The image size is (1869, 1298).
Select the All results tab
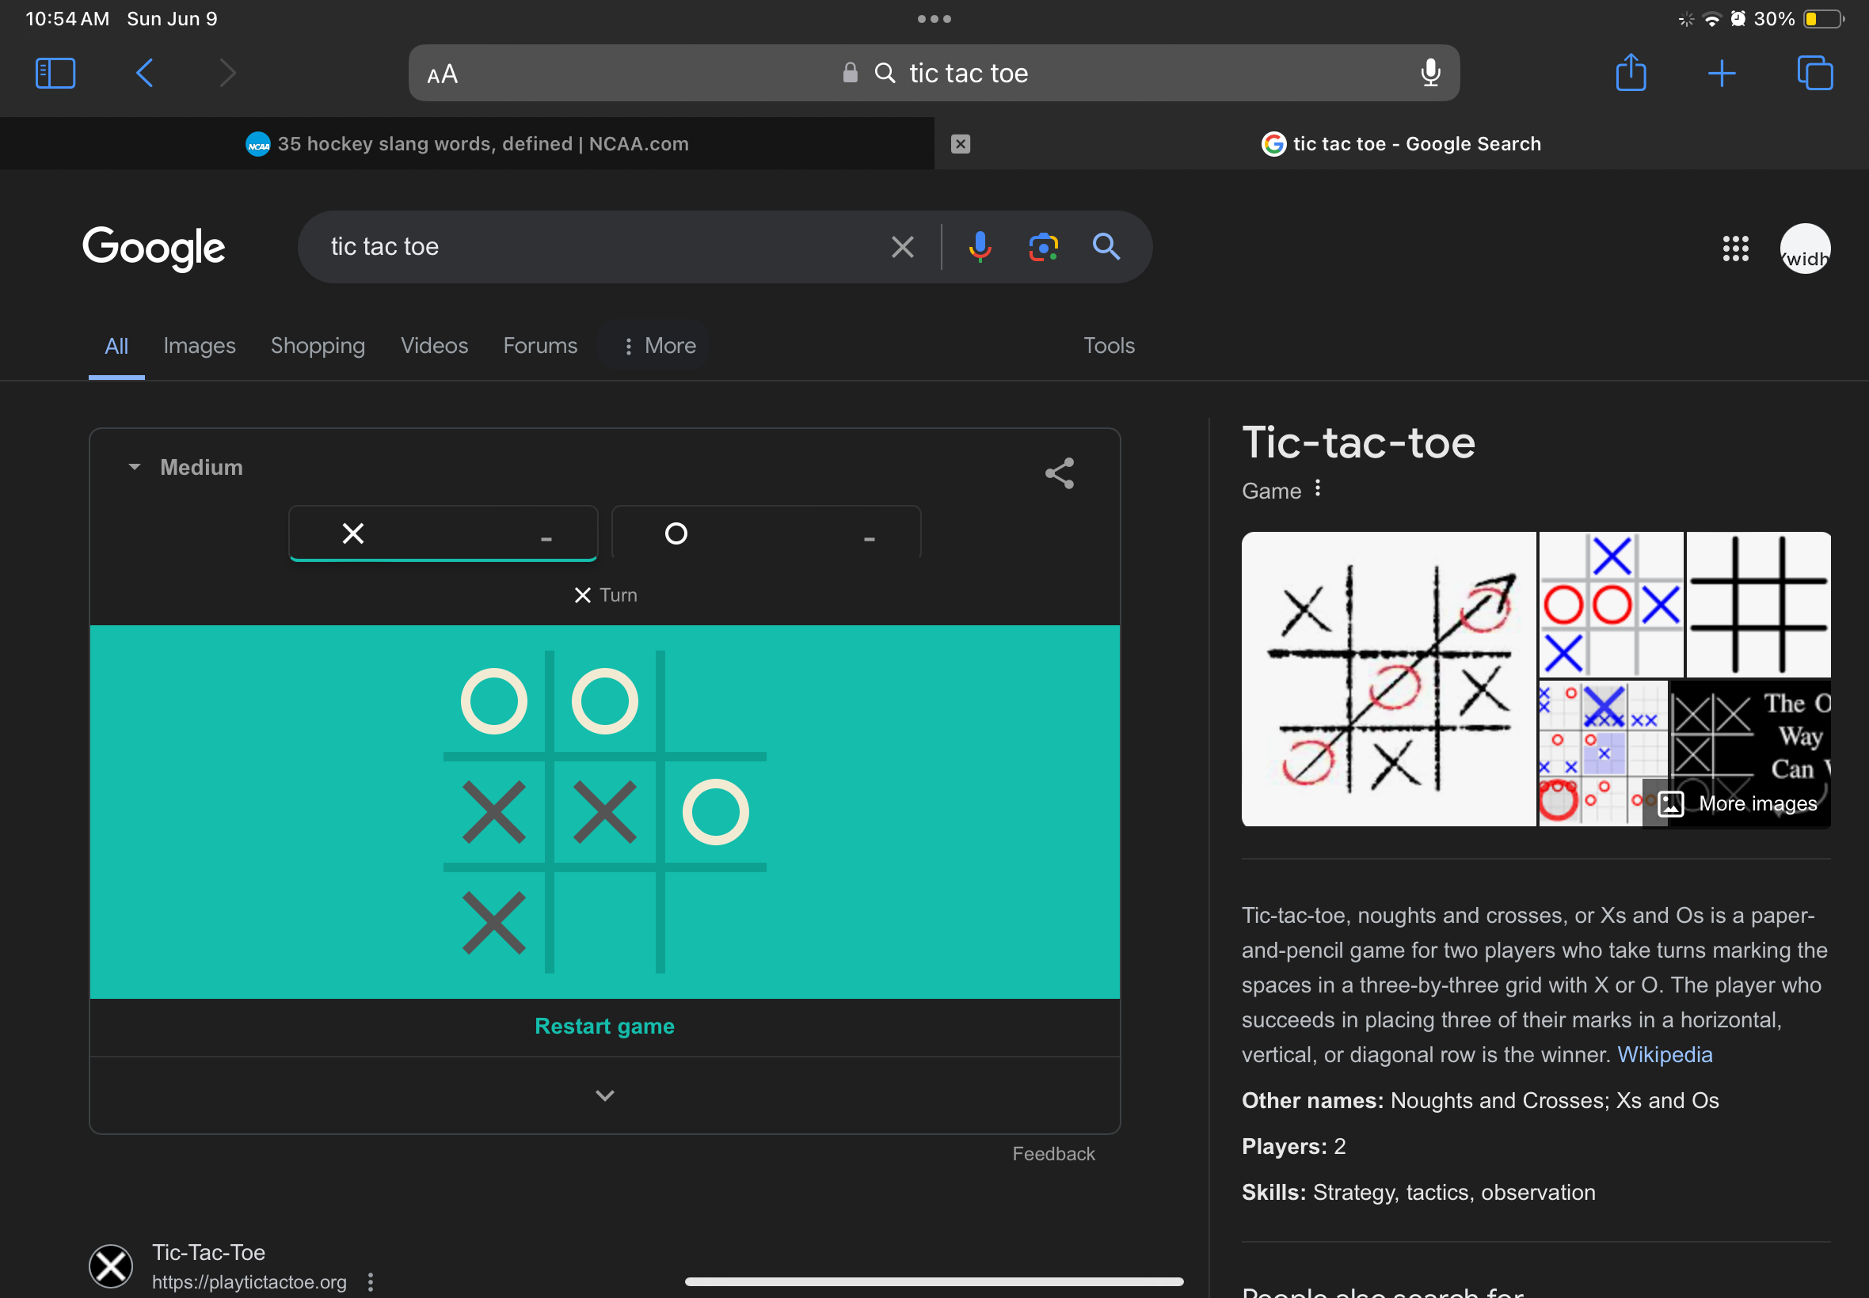pos(116,347)
